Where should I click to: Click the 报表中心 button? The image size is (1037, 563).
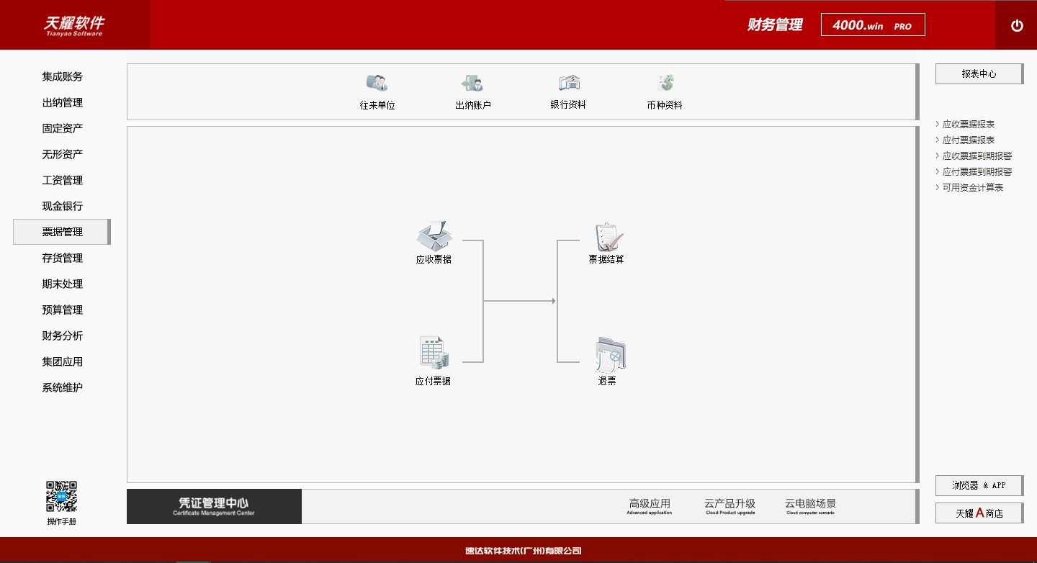pyautogui.click(x=979, y=73)
